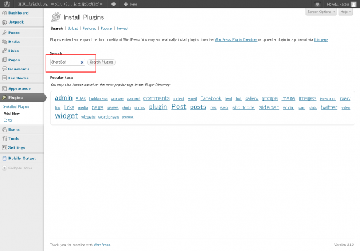The width and height of the screenshot is (360, 251).
Task: Browse the 'links' tag
Action: [69, 107]
